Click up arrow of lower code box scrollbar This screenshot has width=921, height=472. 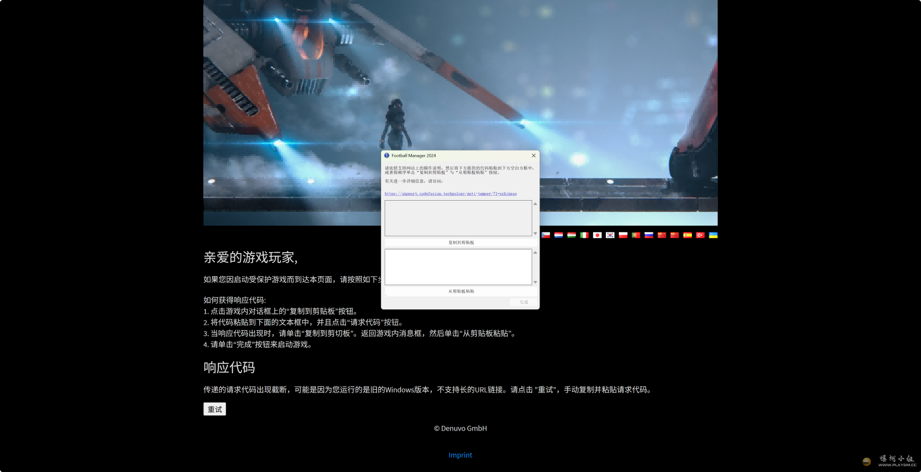pos(535,253)
